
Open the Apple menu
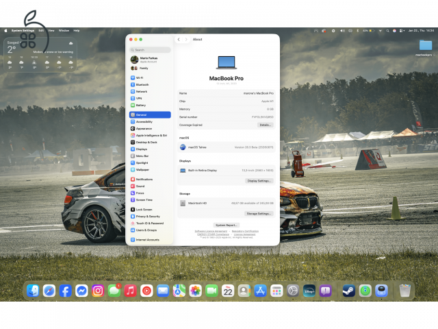[x=5, y=30]
